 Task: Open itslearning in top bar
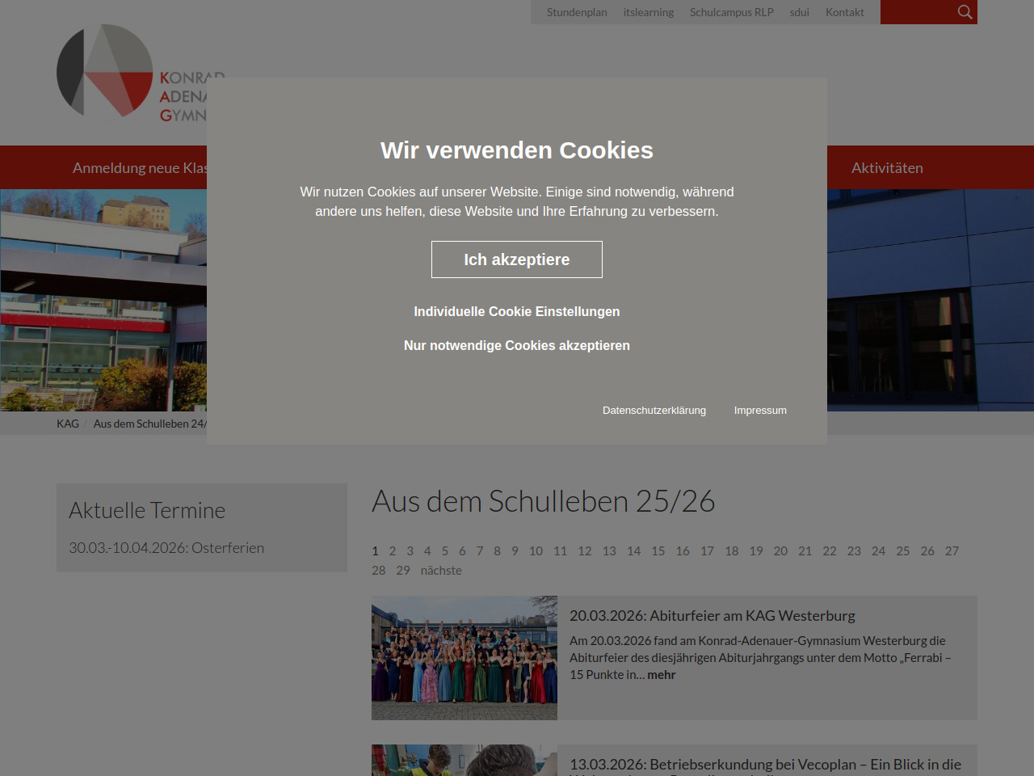(x=648, y=12)
